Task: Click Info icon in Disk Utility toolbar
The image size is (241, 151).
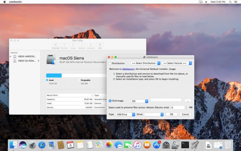Action: click(100, 45)
